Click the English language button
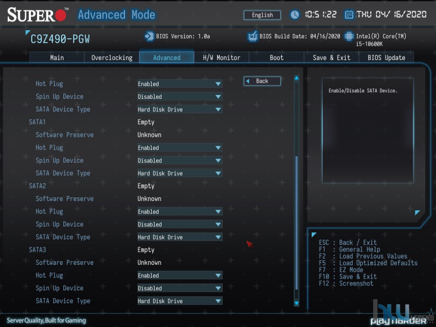Screen dimensions: 436x327 [x=262, y=15]
